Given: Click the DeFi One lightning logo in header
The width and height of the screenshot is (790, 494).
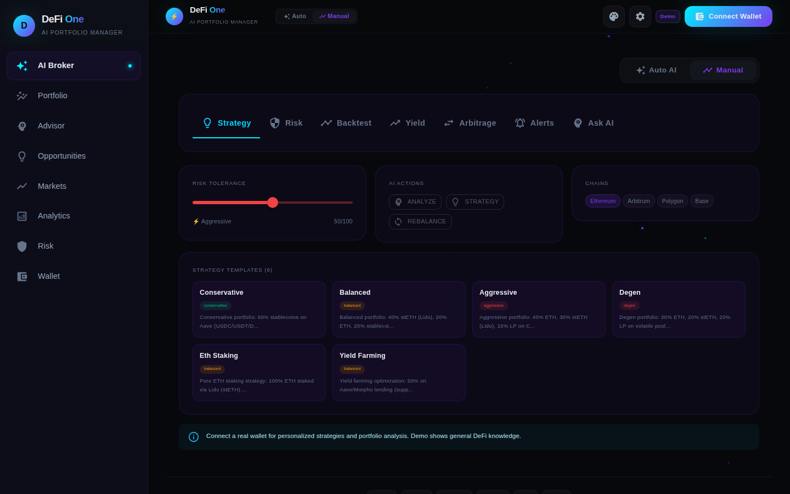Looking at the screenshot, I should coord(174,16).
